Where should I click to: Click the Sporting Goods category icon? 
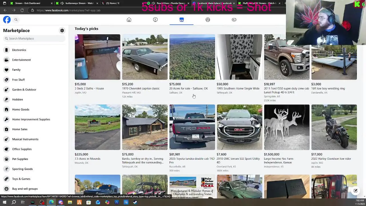tap(6, 169)
